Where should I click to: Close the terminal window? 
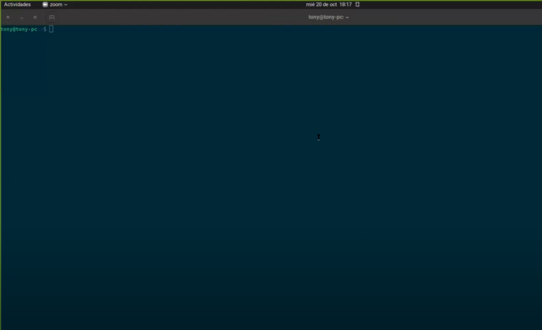(8, 17)
